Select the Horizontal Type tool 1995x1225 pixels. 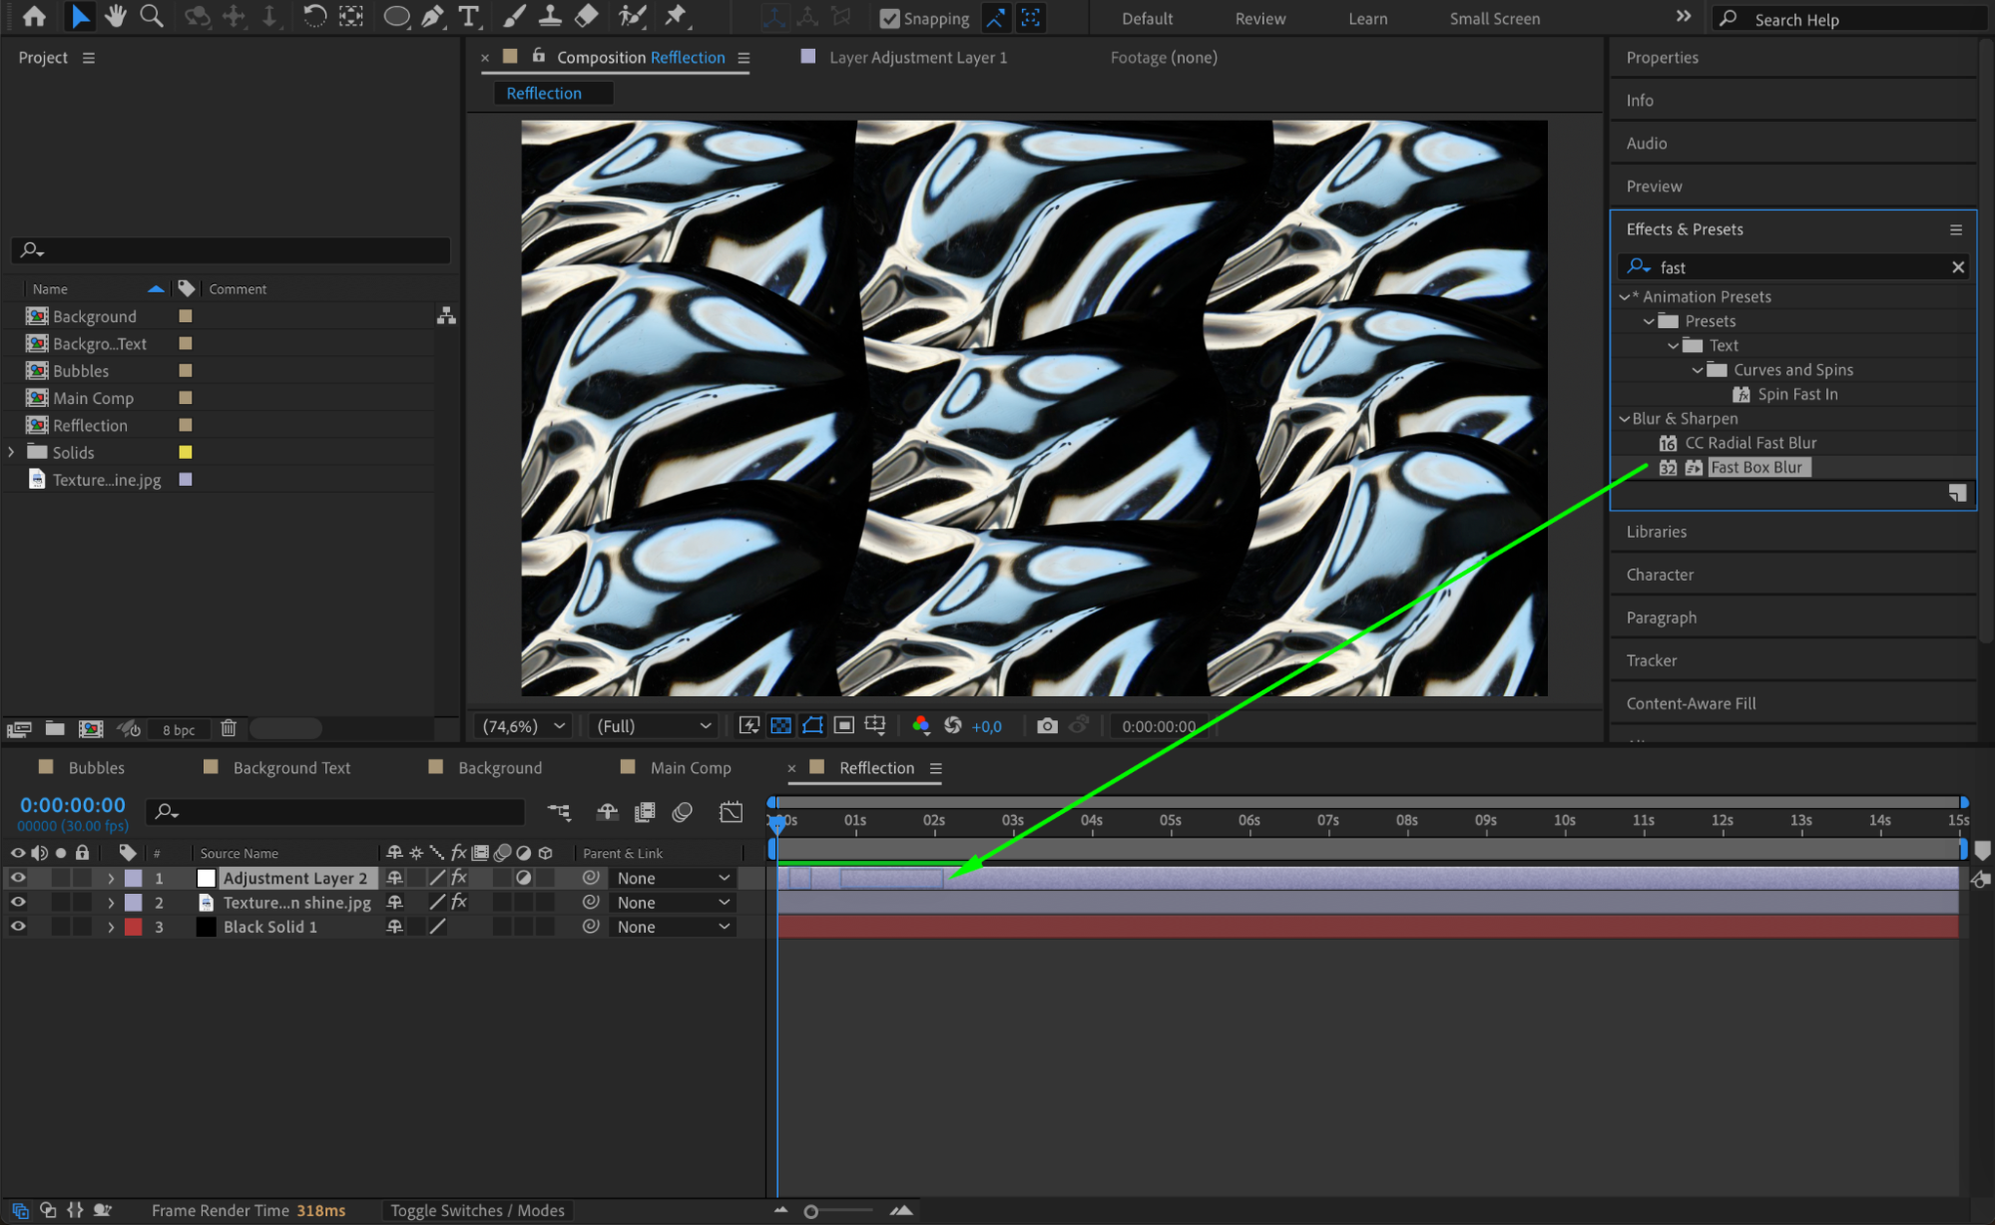468,16
